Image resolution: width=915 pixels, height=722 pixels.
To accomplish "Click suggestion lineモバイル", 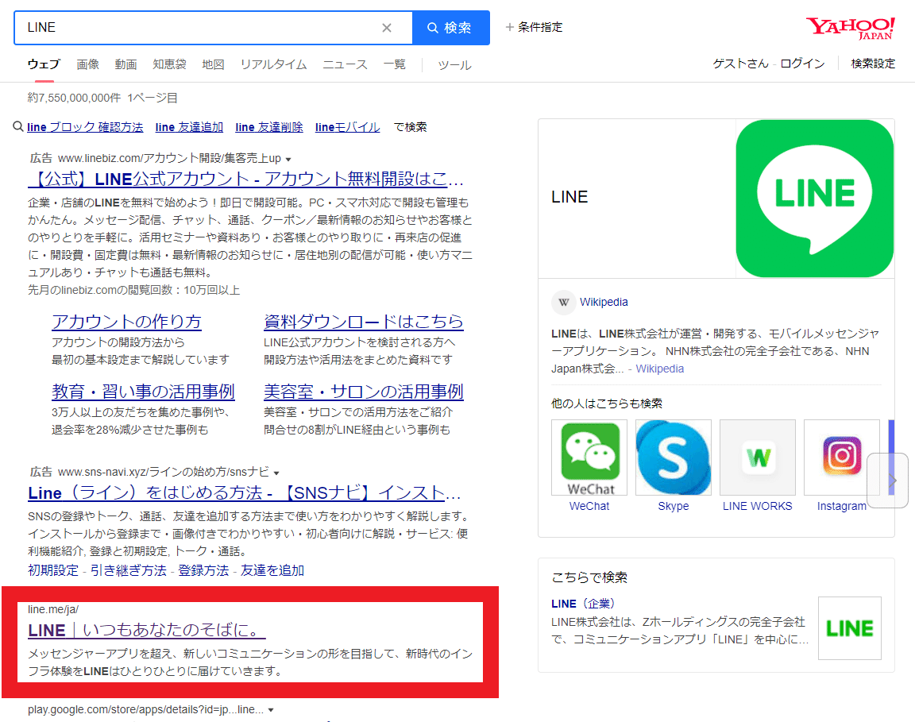I will [348, 126].
